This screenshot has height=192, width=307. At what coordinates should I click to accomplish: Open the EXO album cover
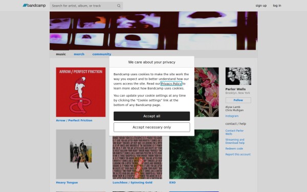coord(194,154)
